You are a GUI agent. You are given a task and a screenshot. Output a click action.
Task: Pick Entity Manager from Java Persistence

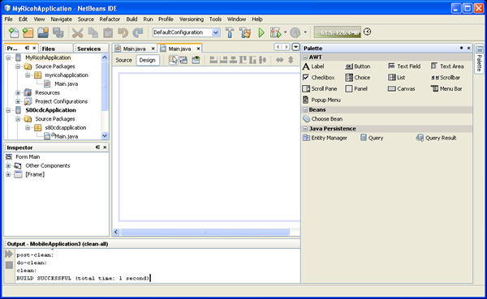pos(325,138)
